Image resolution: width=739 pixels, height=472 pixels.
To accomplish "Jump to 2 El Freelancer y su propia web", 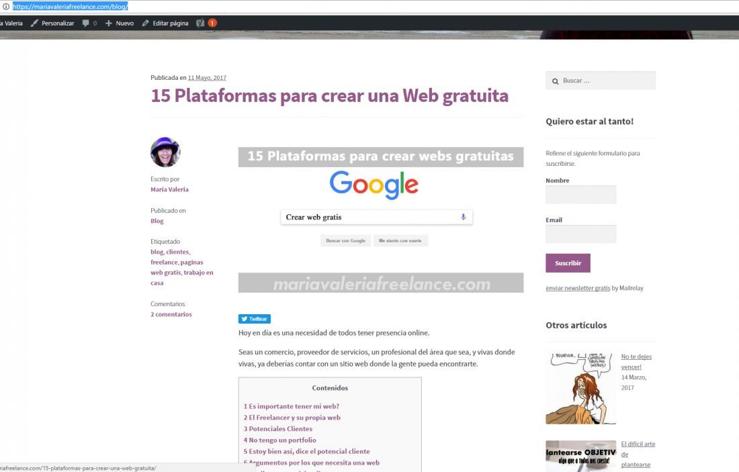I will (292, 418).
